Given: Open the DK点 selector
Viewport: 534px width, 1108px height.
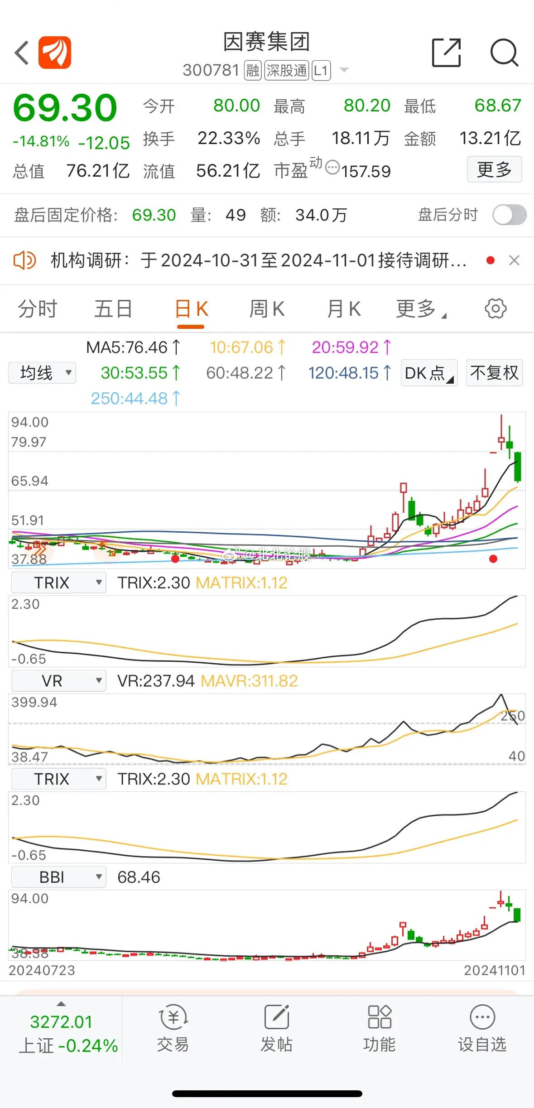Looking at the screenshot, I should [x=429, y=373].
